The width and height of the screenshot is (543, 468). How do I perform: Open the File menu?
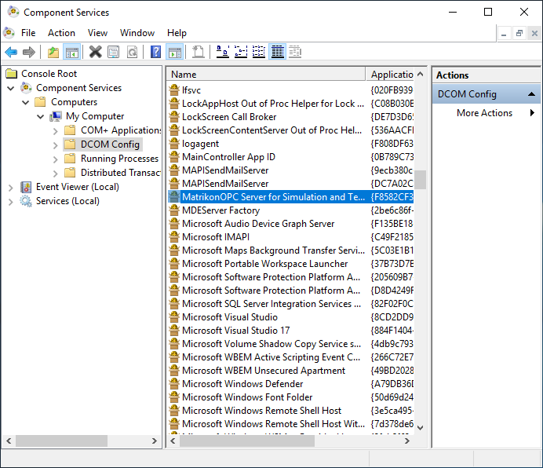[28, 33]
